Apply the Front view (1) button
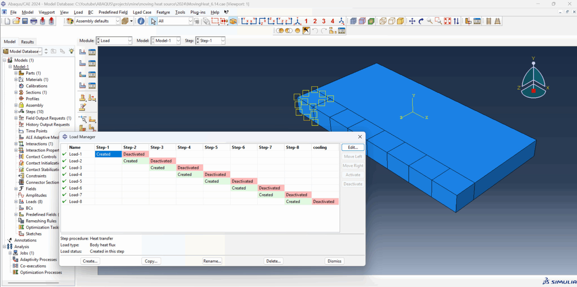The image size is (577, 287). click(x=306, y=21)
